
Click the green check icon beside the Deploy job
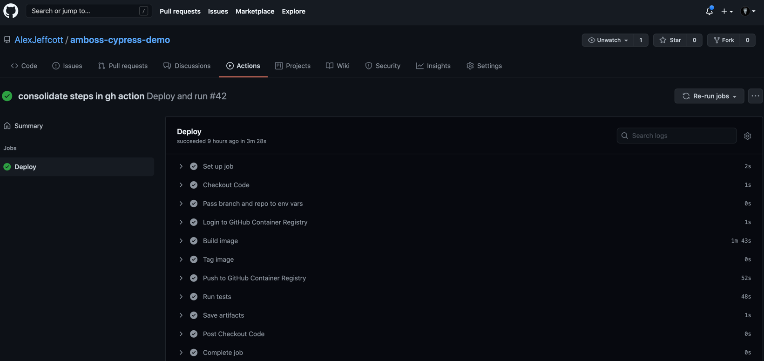coord(7,167)
